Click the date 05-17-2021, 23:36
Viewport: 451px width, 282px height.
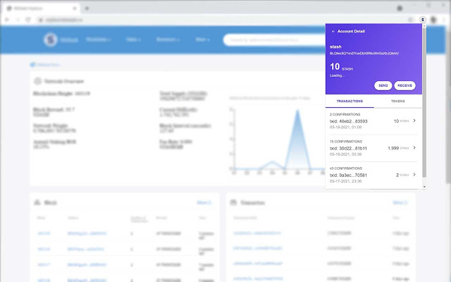pos(345,181)
